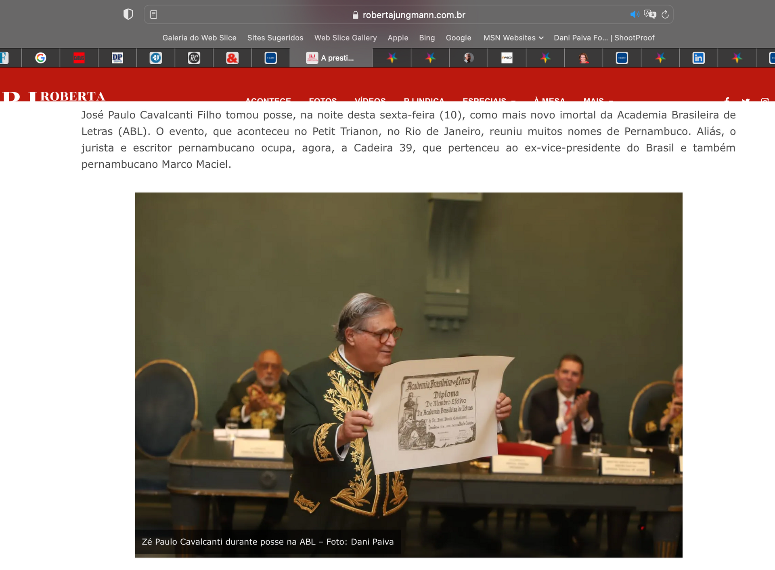
Task: Open the red ampersand icon tab
Action: click(232, 58)
